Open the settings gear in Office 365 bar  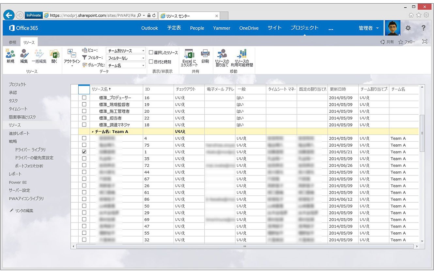[408, 28]
